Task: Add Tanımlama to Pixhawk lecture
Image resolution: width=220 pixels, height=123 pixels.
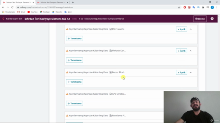Action: click(75, 60)
